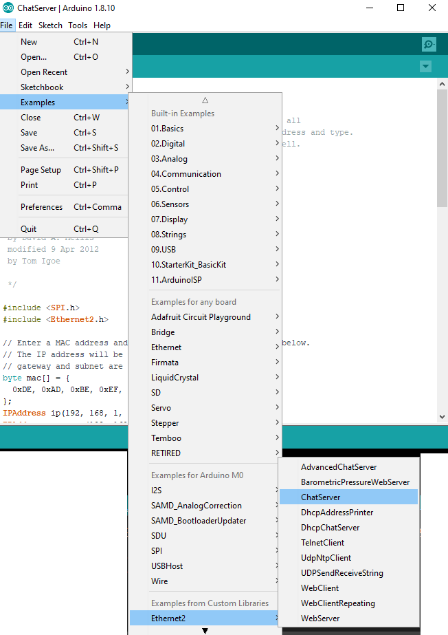Load the WebServer example
This screenshot has height=635, width=448.
[348, 618]
